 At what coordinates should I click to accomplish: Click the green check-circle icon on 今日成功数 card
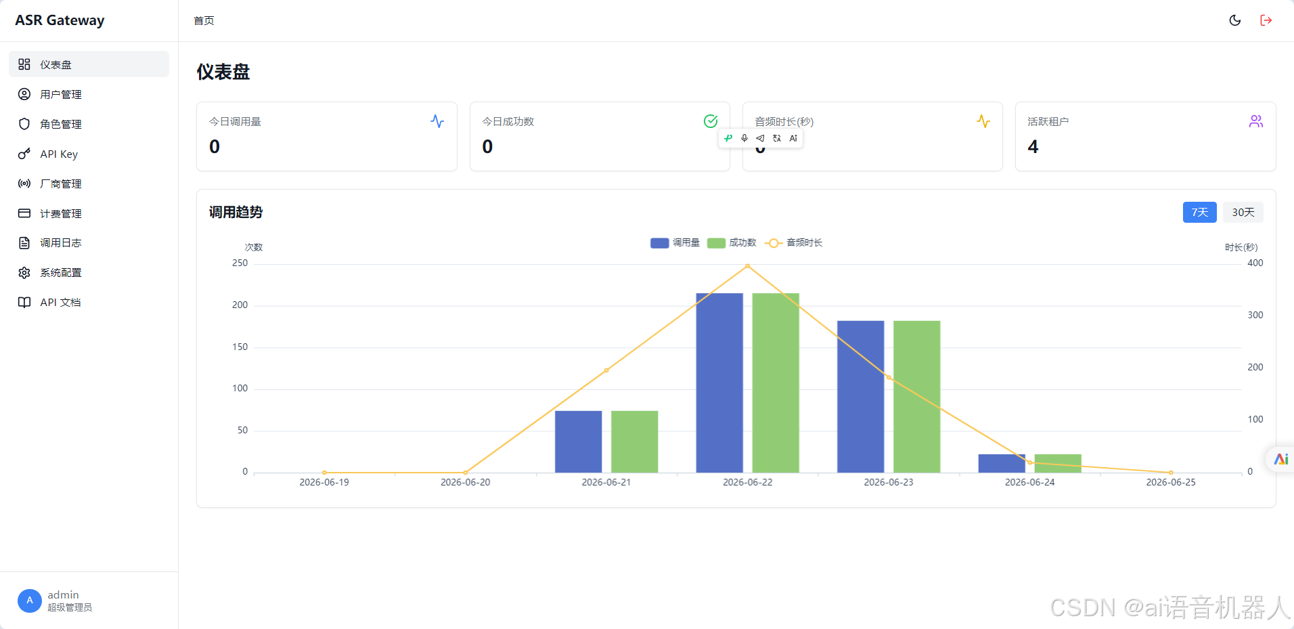(x=711, y=121)
